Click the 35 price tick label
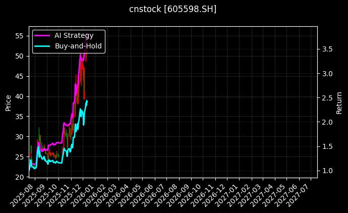348x213 pixels. [20, 117]
